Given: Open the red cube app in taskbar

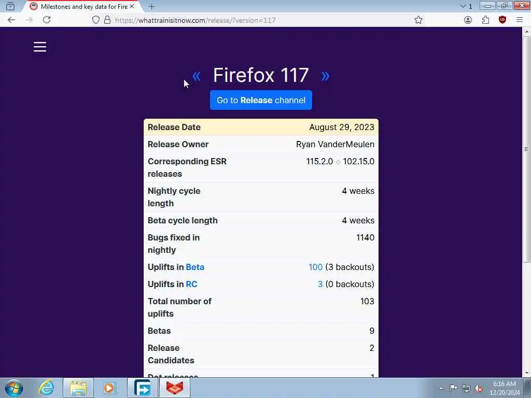Looking at the screenshot, I should tap(174, 388).
